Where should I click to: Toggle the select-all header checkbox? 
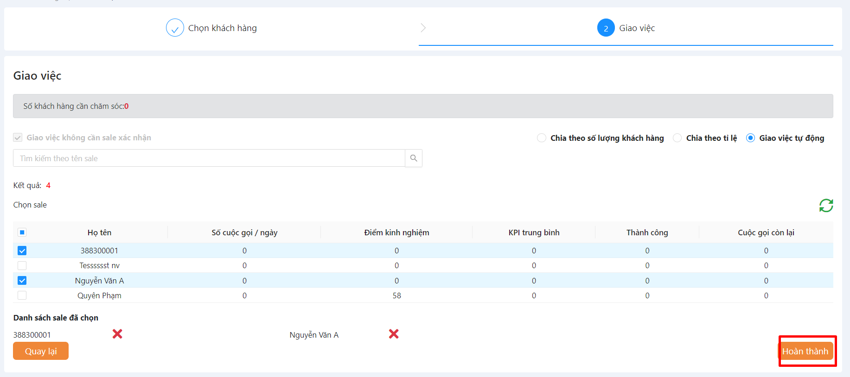pyautogui.click(x=22, y=232)
